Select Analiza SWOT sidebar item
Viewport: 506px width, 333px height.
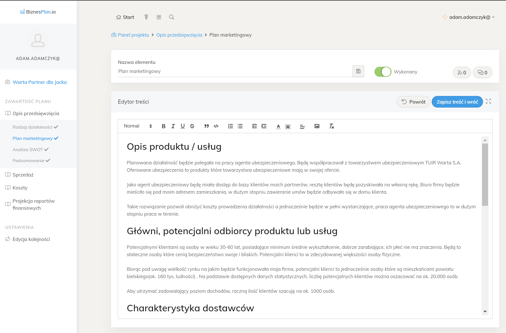coord(30,149)
